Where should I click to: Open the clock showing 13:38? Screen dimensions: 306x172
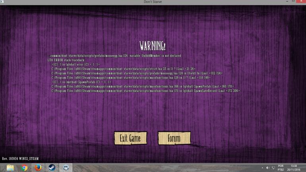click(x=294, y=168)
